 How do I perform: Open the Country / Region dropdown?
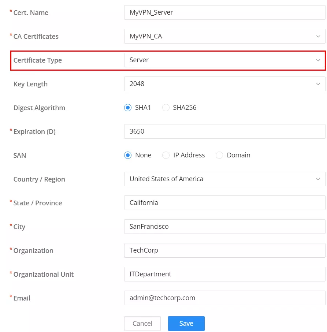pyautogui.click(x=224, y=179)
